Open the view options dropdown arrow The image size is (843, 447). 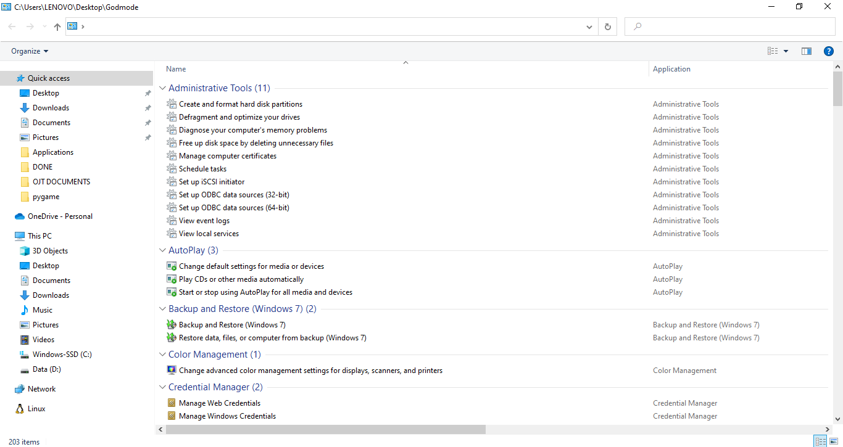coord(786,51)
